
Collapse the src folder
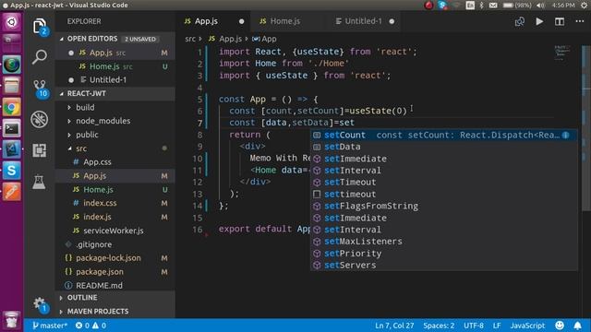[81, 148]
